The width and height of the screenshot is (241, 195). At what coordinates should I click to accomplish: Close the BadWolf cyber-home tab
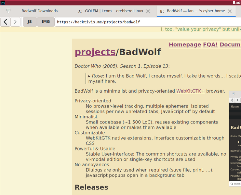pyautogui.click(x=230, y=11)
